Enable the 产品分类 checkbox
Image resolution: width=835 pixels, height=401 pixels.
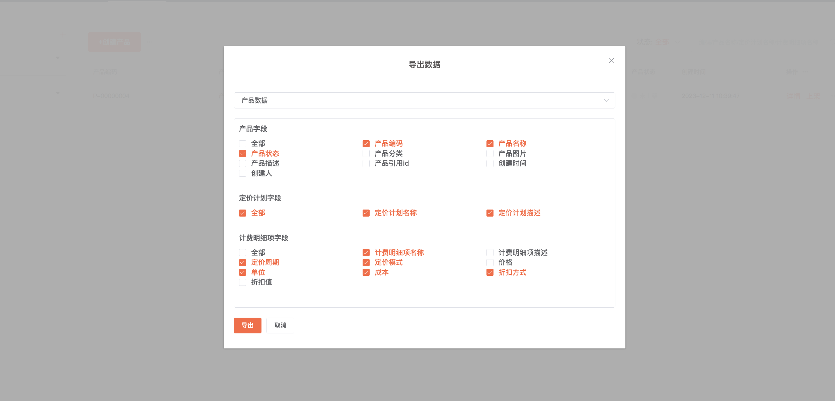click(x=366, y=154)
